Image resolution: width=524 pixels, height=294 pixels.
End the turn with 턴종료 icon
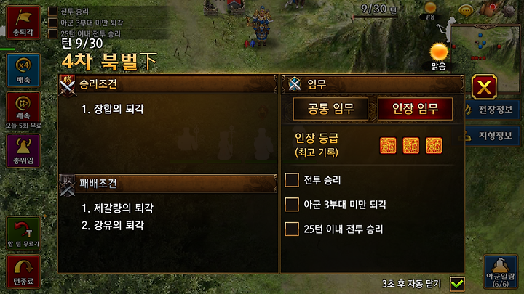click(x=23, y=271)
